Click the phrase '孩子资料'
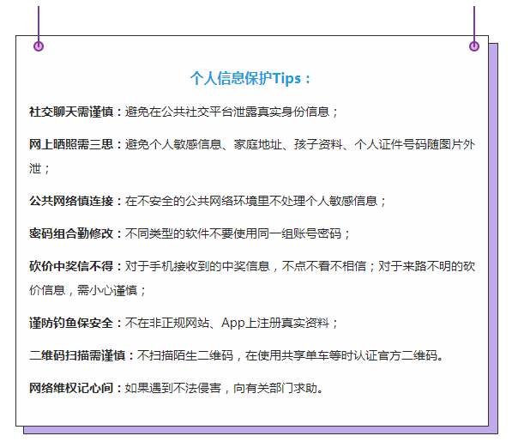The width and height of the screenshot is (512, 448). click(318, 144)
